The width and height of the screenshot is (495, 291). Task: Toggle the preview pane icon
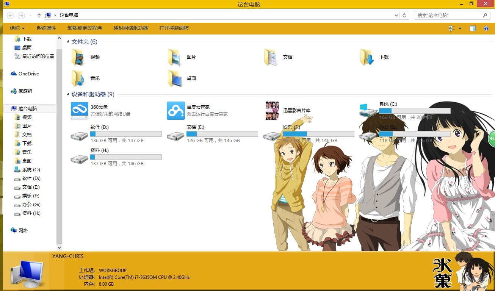(473, 28)
